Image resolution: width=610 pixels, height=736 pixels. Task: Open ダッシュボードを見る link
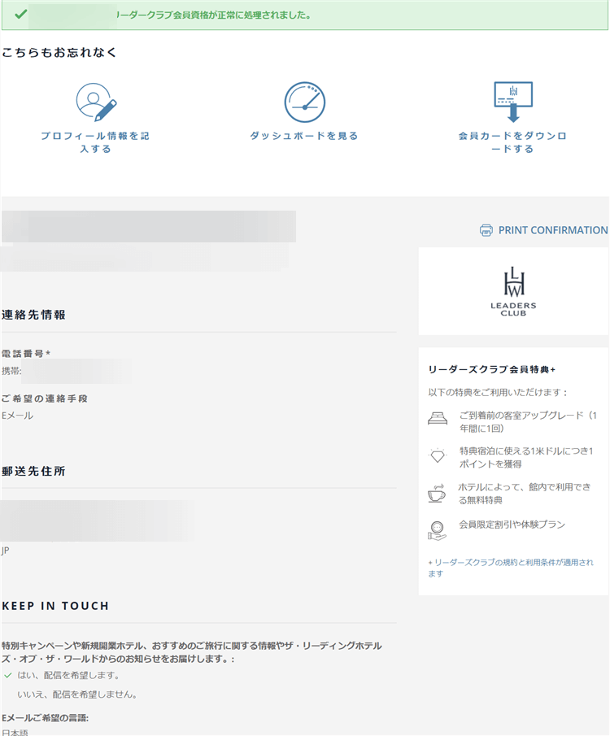tap(304, 136)
